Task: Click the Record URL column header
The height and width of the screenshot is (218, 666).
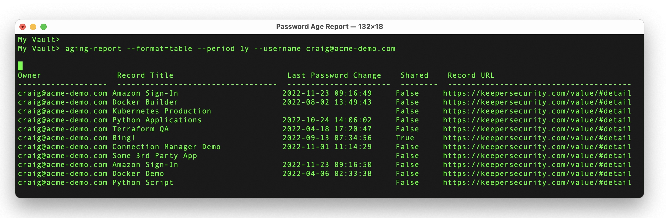Action: click(471, 75)
